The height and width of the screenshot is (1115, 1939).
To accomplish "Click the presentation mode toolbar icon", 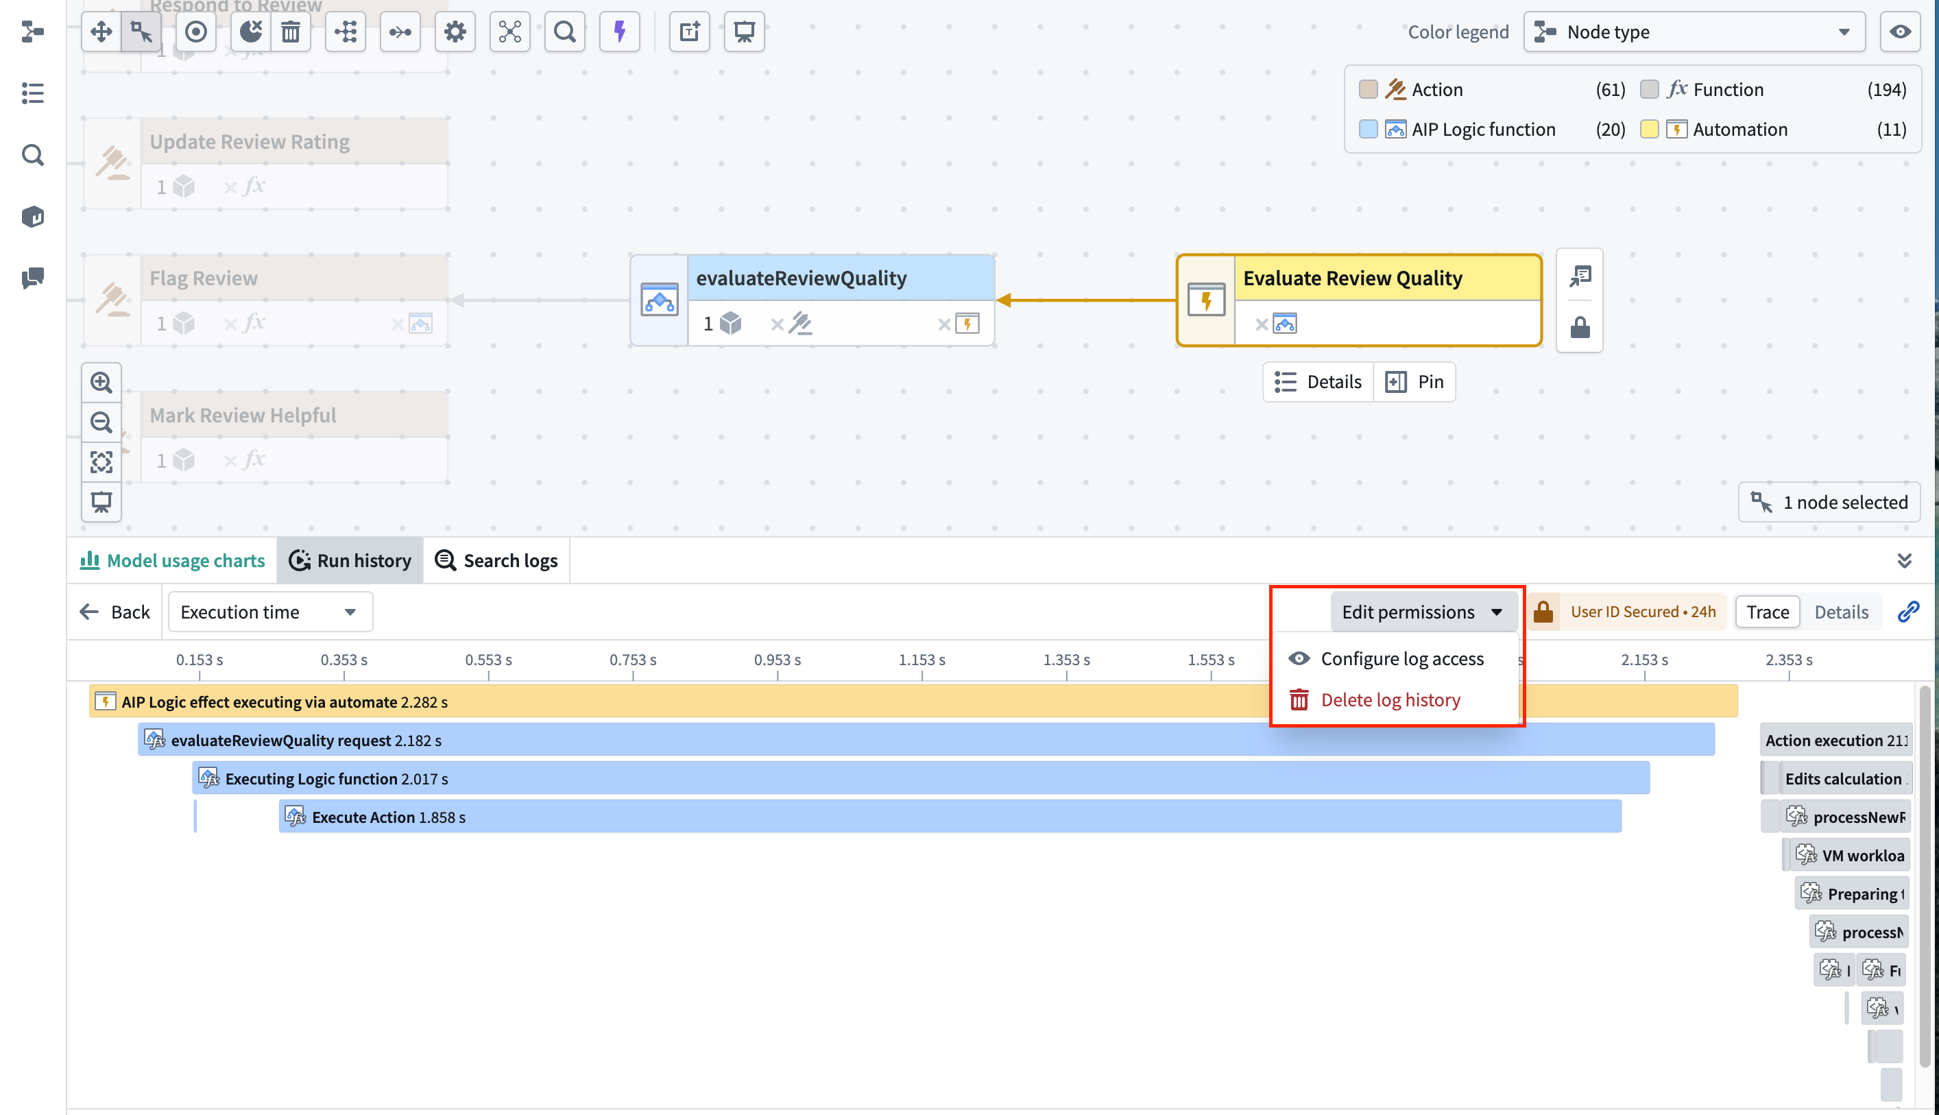I will pos(744,32).
